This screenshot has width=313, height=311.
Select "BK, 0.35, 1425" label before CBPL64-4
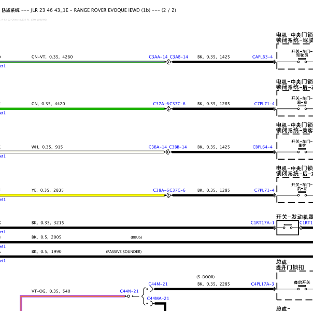214,147
